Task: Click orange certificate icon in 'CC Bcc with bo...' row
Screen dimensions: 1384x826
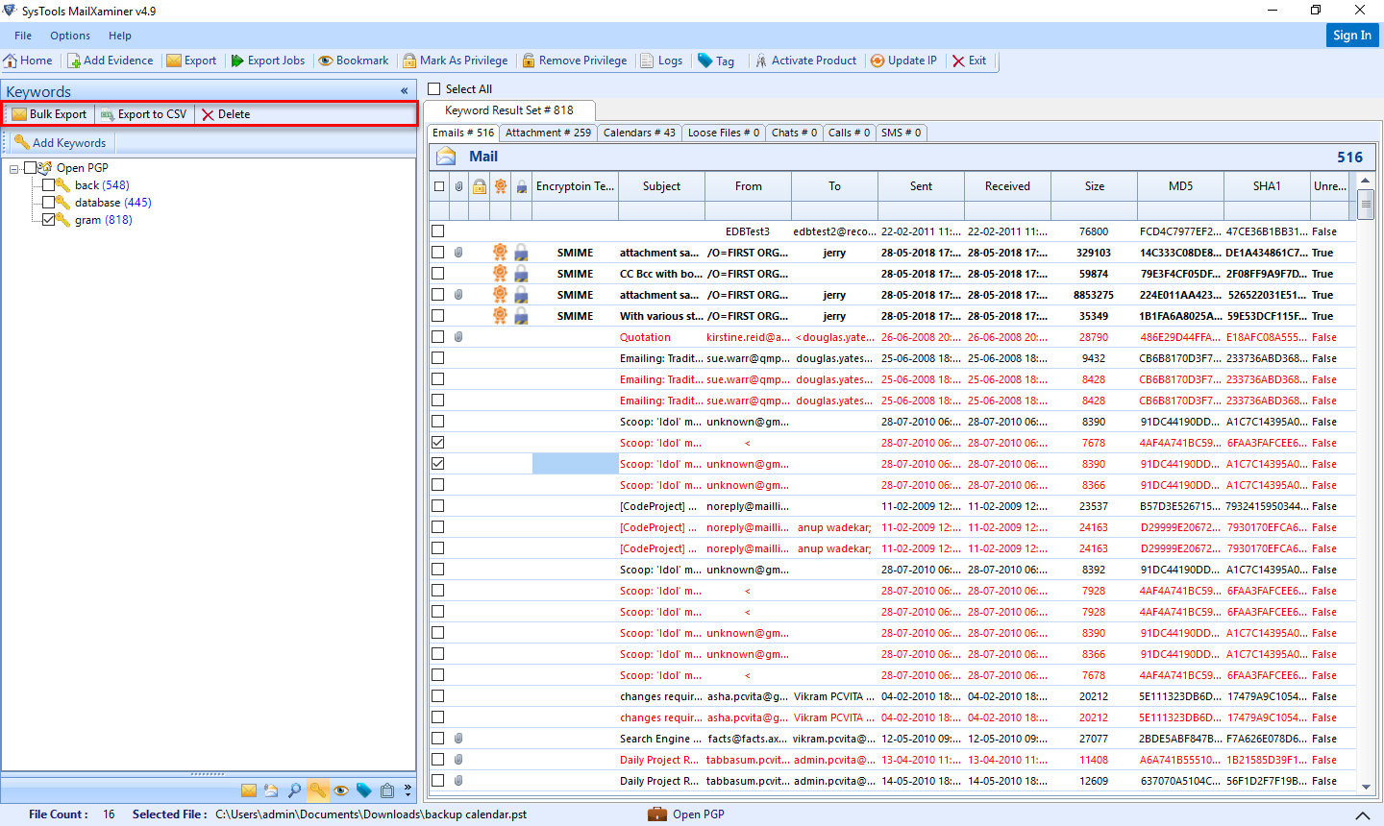Action: [x=500, y=274]
